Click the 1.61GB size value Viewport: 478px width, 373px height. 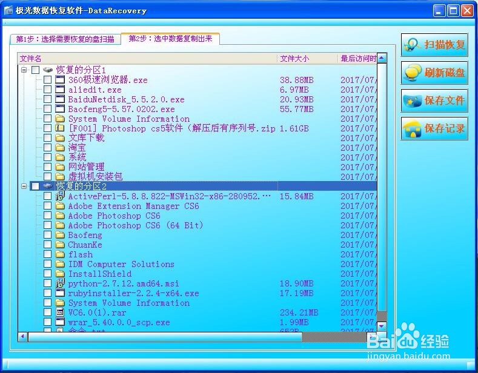coord(294,128)
